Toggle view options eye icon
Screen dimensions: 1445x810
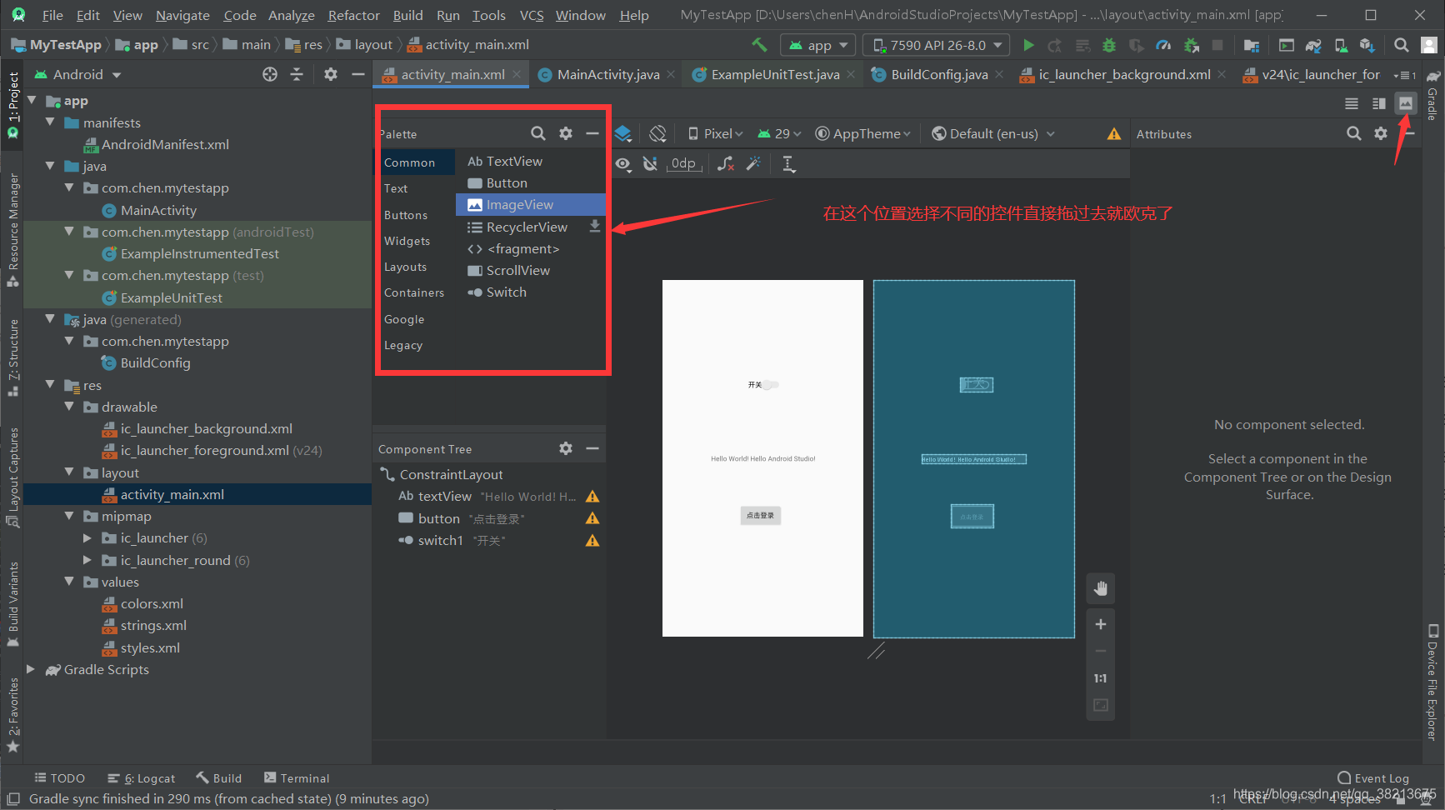tap(623, 164)
